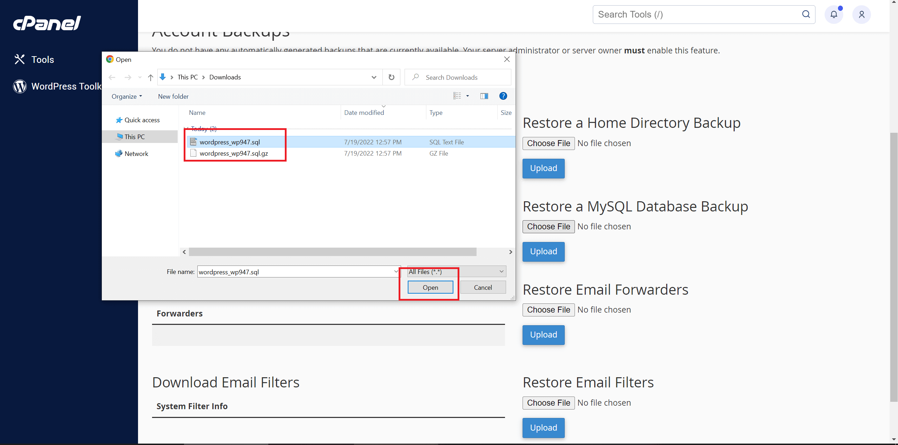Click the wordpress_wp947.sql.gz file icon
The image size is (898, 445).
pyautogui.click(x=193, y=153)
